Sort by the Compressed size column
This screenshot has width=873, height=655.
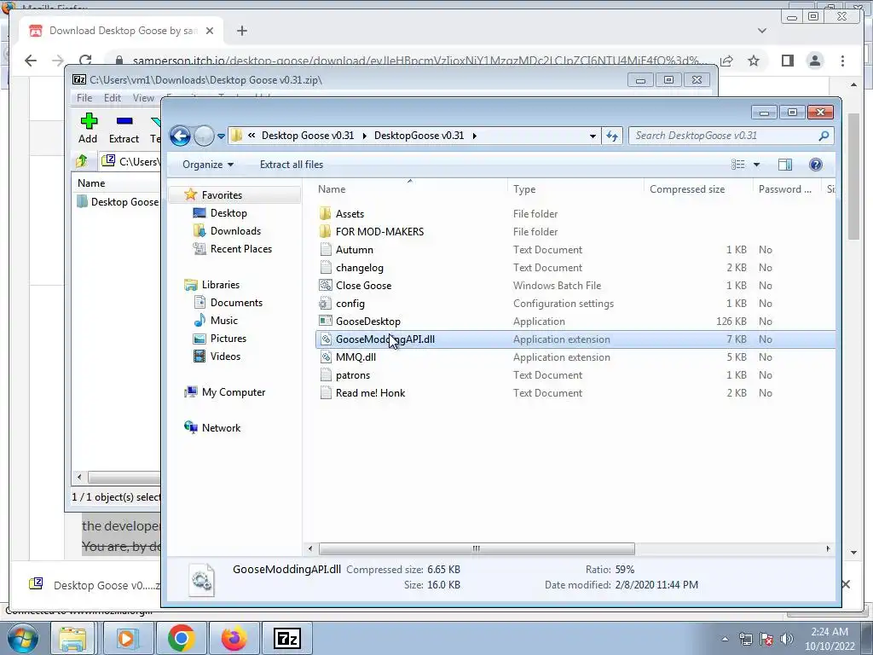click(698, 189)
